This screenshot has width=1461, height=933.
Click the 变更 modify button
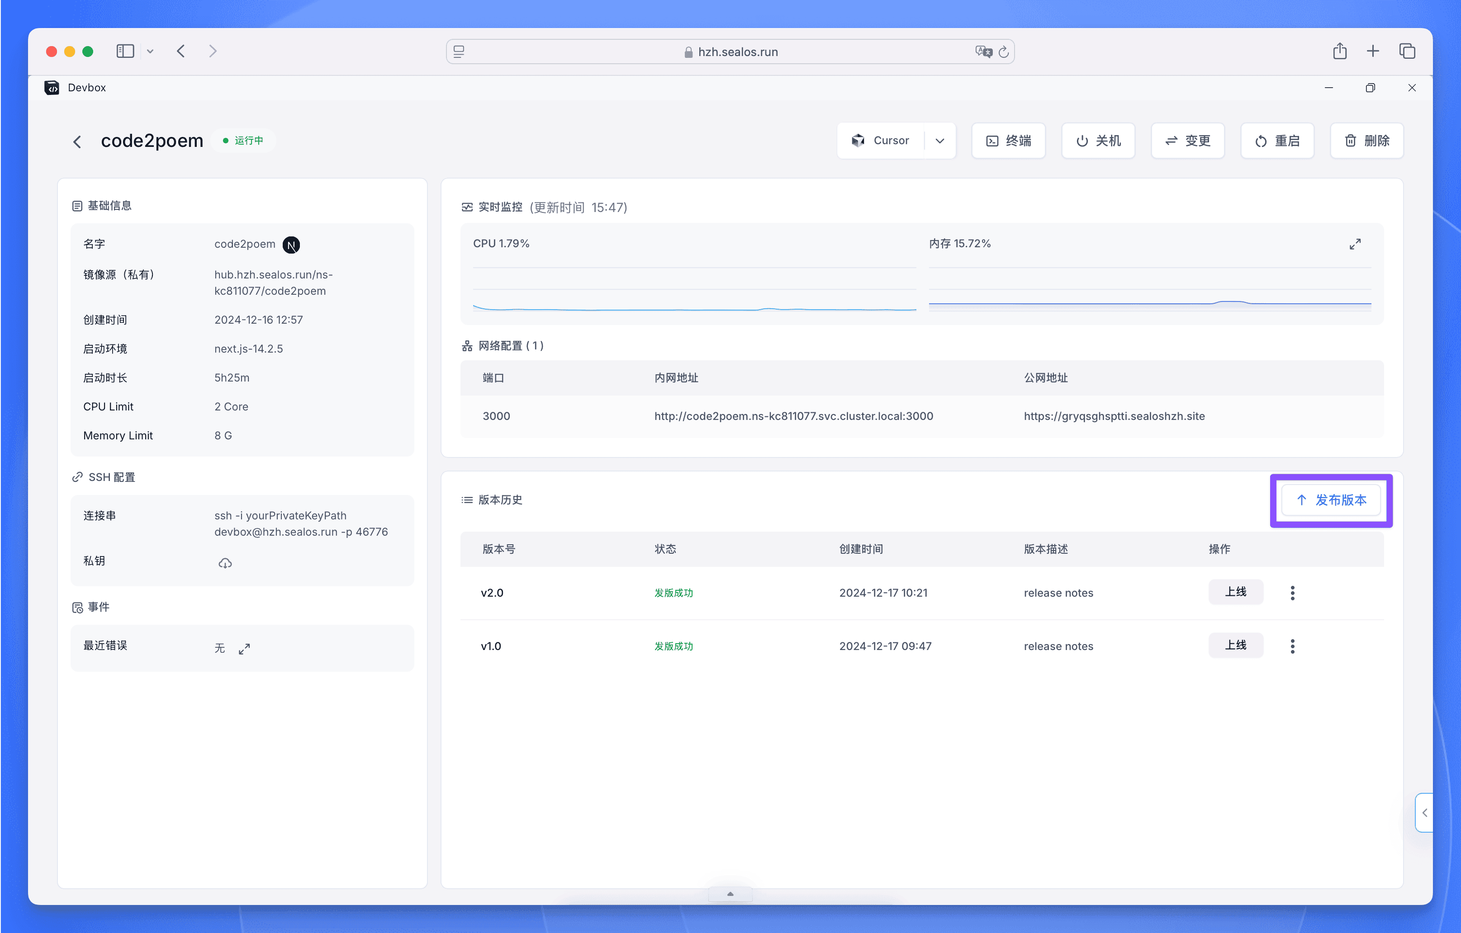click(1188, 141)
